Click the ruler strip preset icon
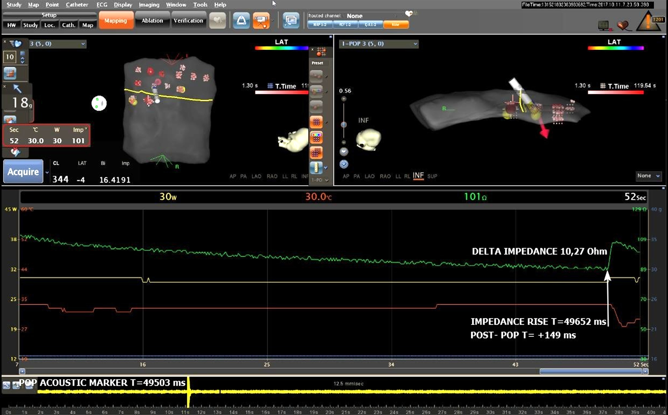Viewport: 668px width, 415px height. pyautogui.click(x=316, y=167)
